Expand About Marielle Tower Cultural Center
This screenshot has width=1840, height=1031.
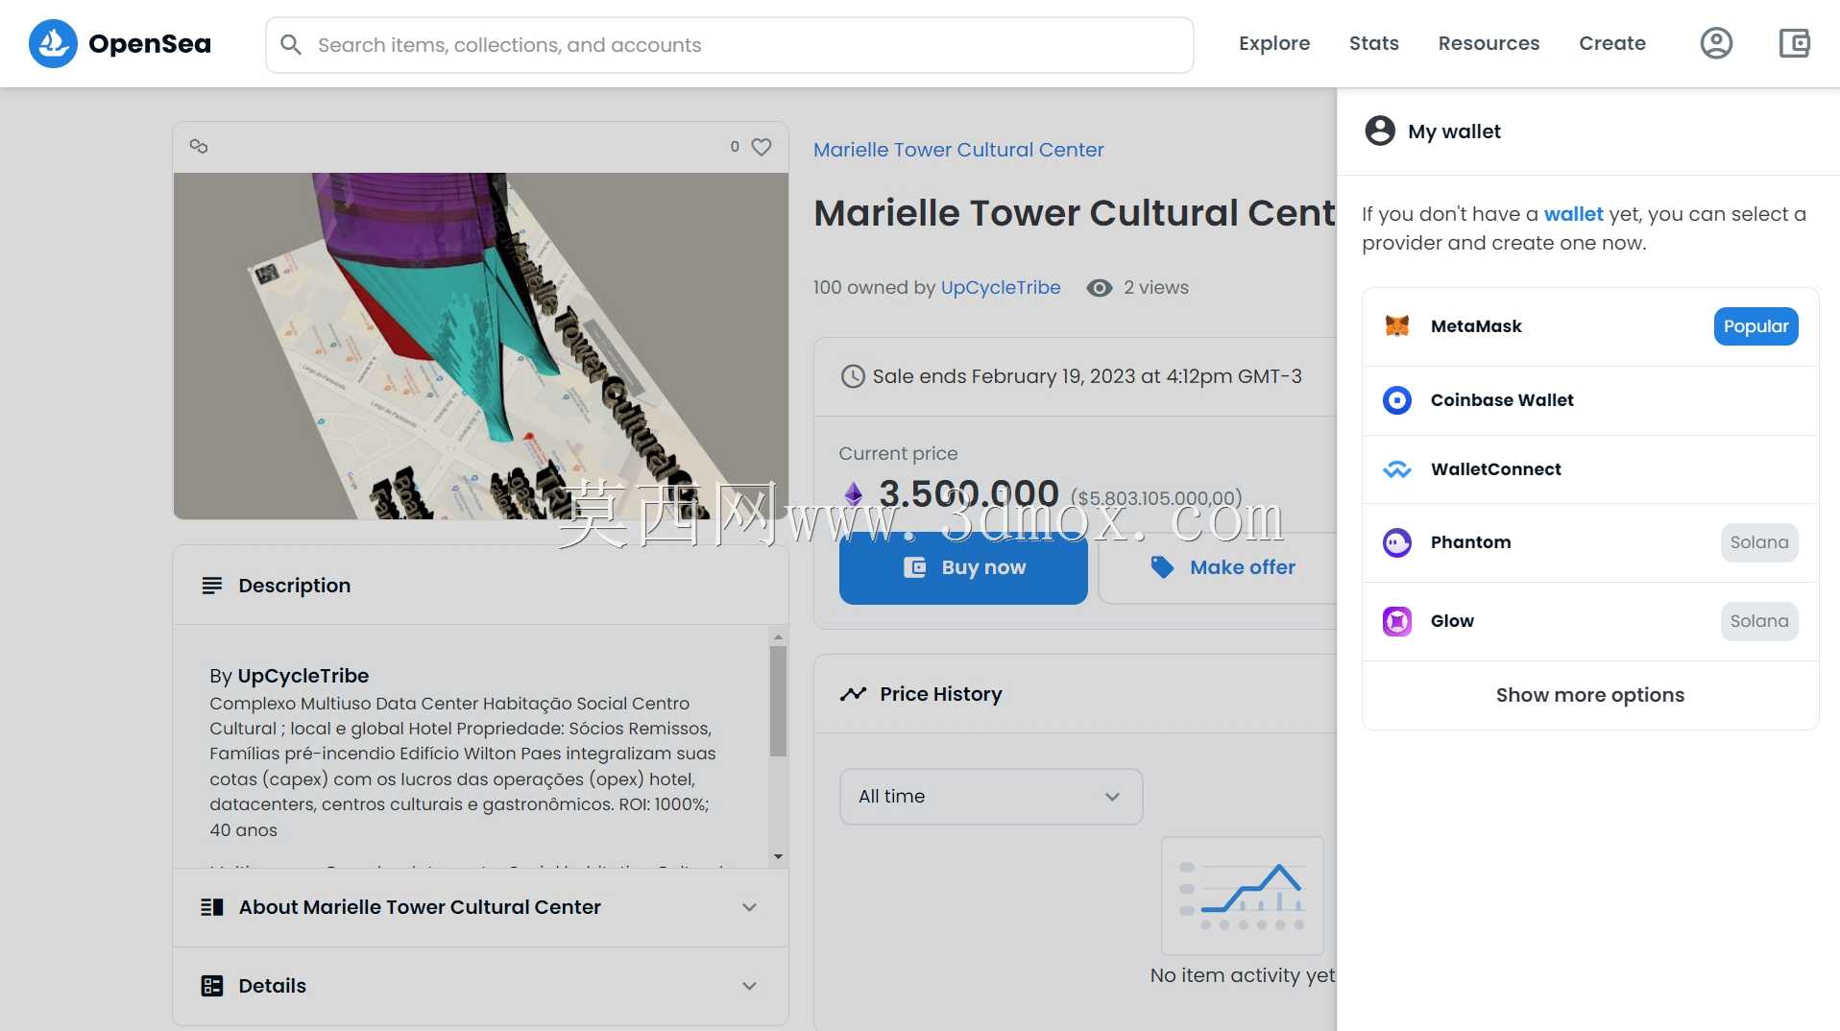pos(481,907)
